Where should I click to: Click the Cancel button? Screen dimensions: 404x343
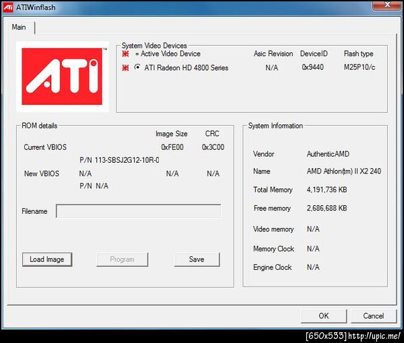coord(373,315)
